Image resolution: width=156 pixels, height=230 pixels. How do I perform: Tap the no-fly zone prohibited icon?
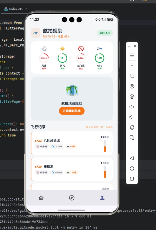81,48
